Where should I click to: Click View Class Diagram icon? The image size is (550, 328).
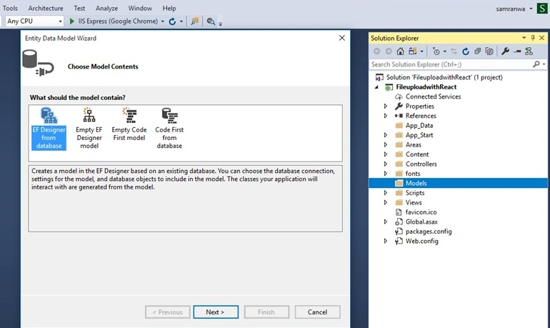pyautogui.click(x=529, y=51)
